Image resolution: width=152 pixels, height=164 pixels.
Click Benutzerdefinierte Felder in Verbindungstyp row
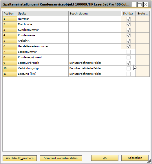click(x=95, y=68)
